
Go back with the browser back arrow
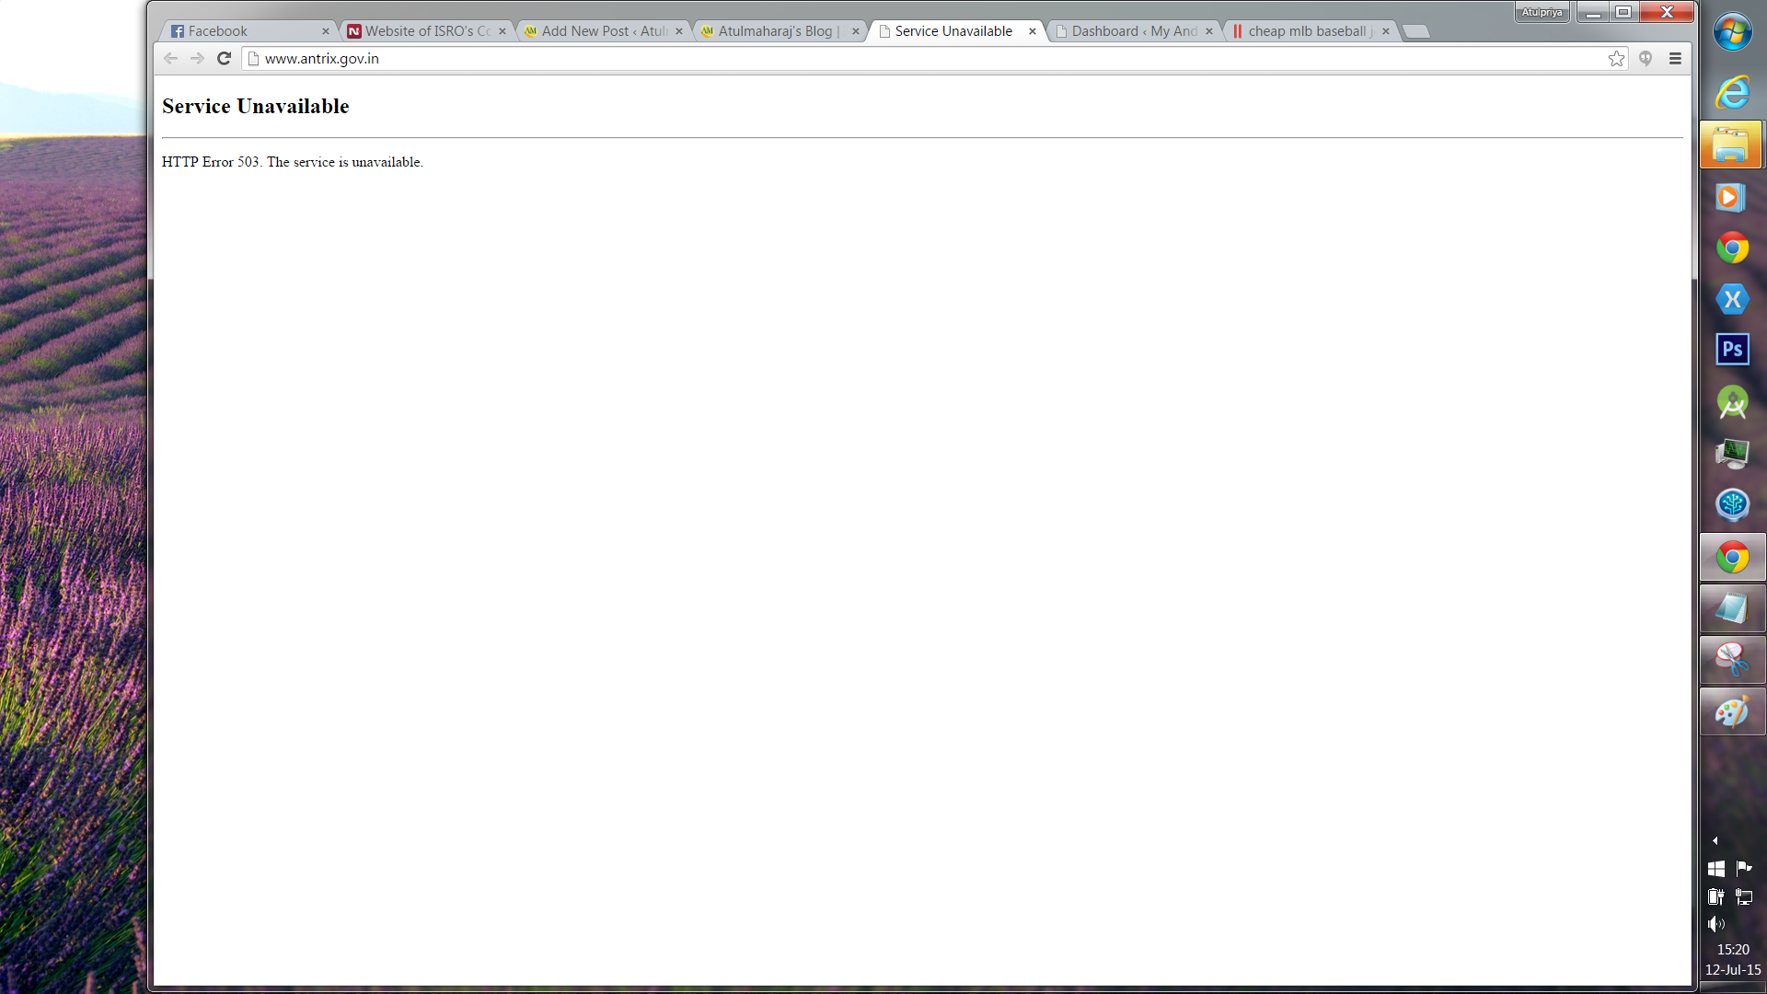170,58
